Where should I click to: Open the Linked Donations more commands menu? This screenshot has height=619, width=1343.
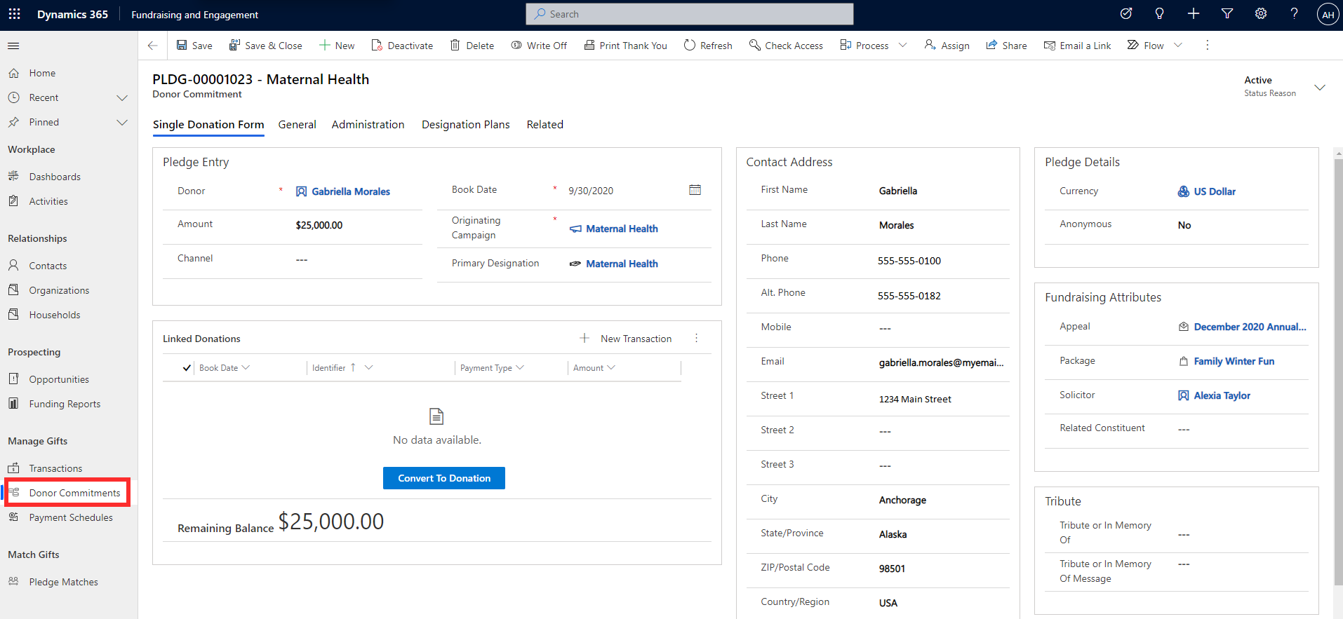point(696,339)
